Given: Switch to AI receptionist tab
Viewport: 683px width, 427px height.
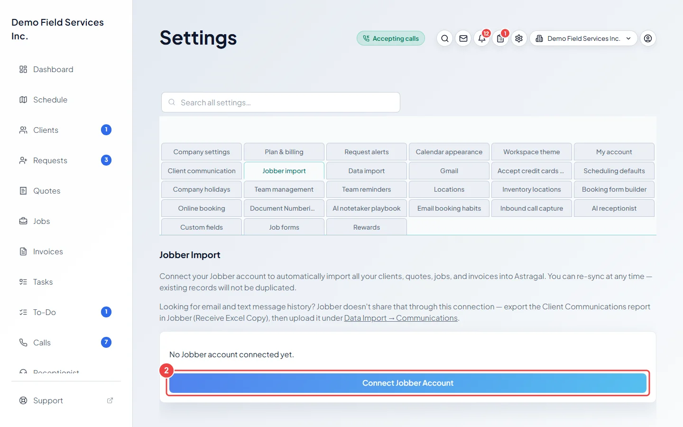Looking at the screenshot, I should [x=614, y=208].
